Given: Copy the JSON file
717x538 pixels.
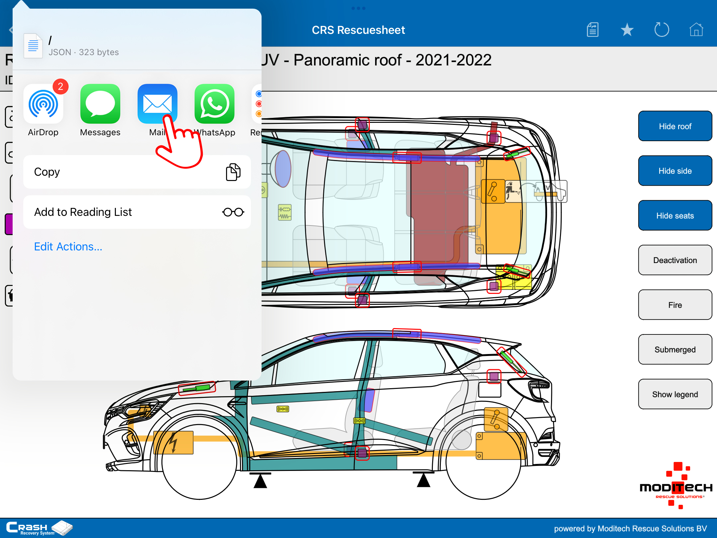Looking at the screenshot, I should pyautogui.click(x=137, y=172).
